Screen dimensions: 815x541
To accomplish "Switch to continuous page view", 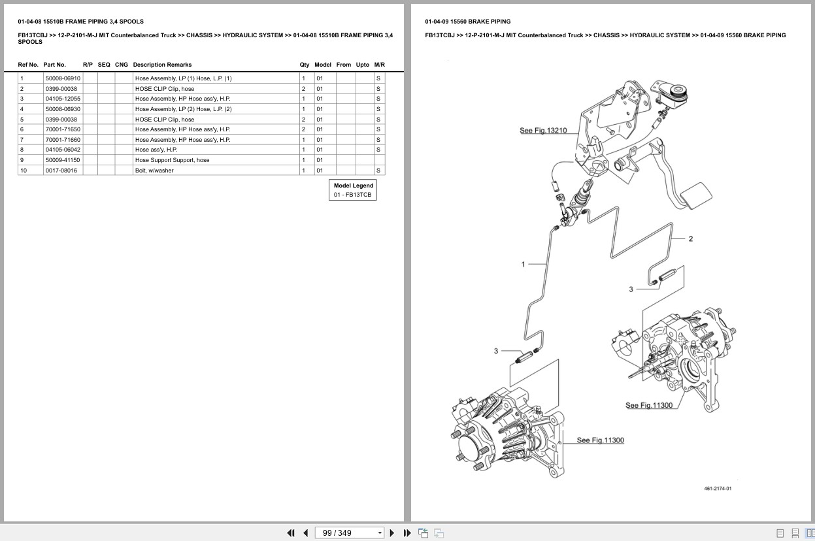I will 795,533.
